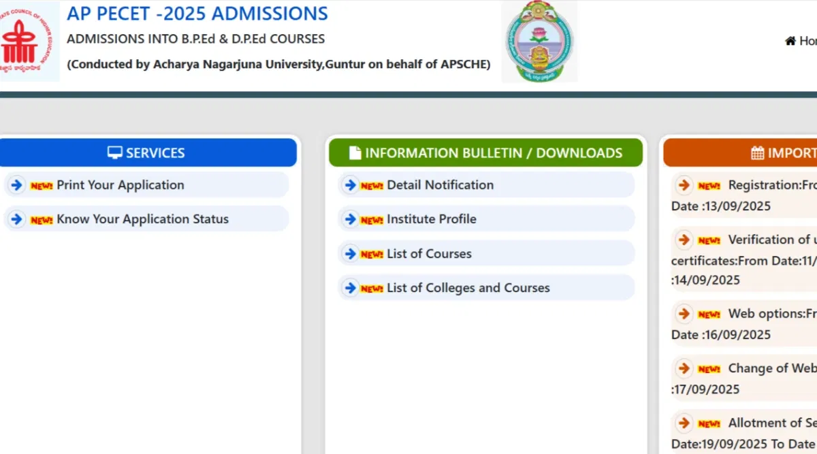Click the orange arrow icon beside Change of Web
The image size is (817, 454).
tap(684, 368)
